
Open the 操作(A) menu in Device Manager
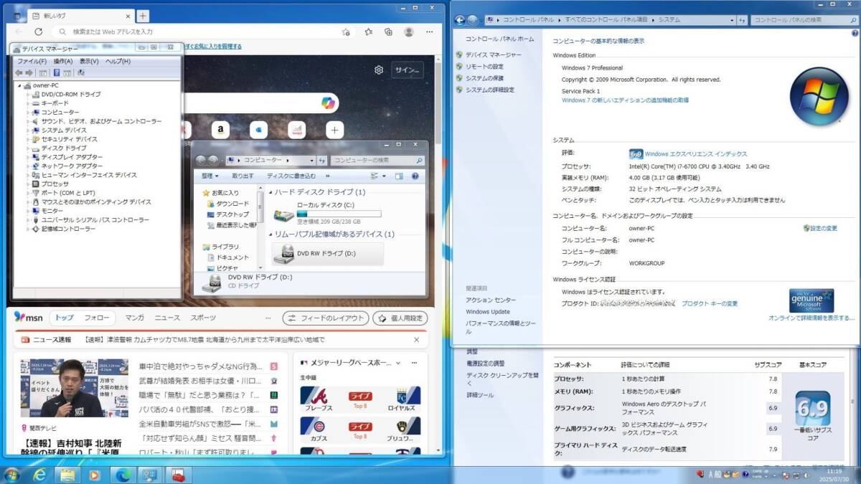click(x=63, y=61)
